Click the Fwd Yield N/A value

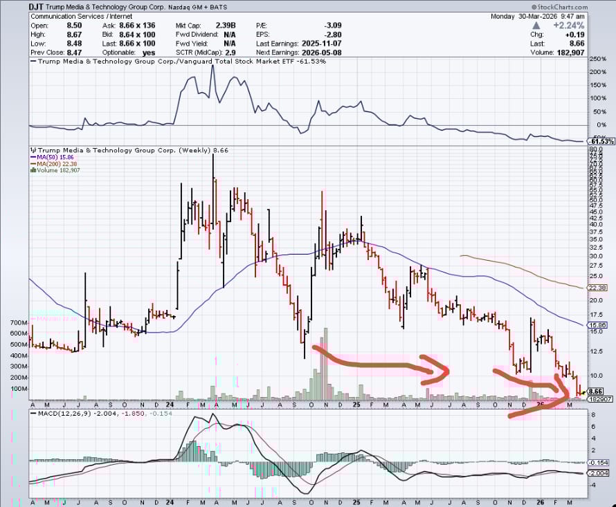coord(229,44)
